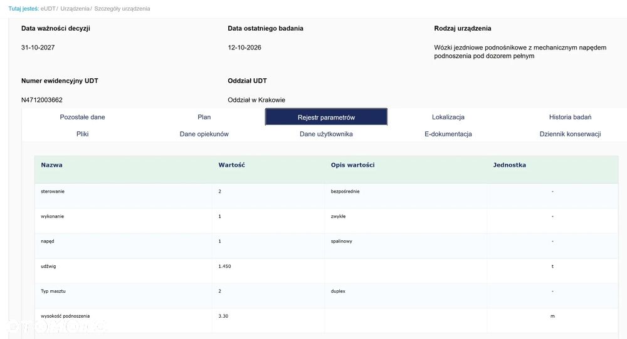Open the Pliki tab
Screen dimensions: 627x339
point(82,134)
